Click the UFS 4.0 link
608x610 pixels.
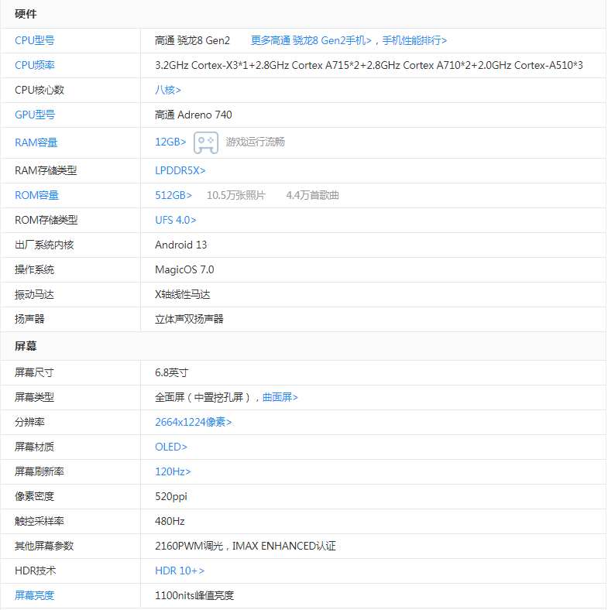click(x=176, y=220)
